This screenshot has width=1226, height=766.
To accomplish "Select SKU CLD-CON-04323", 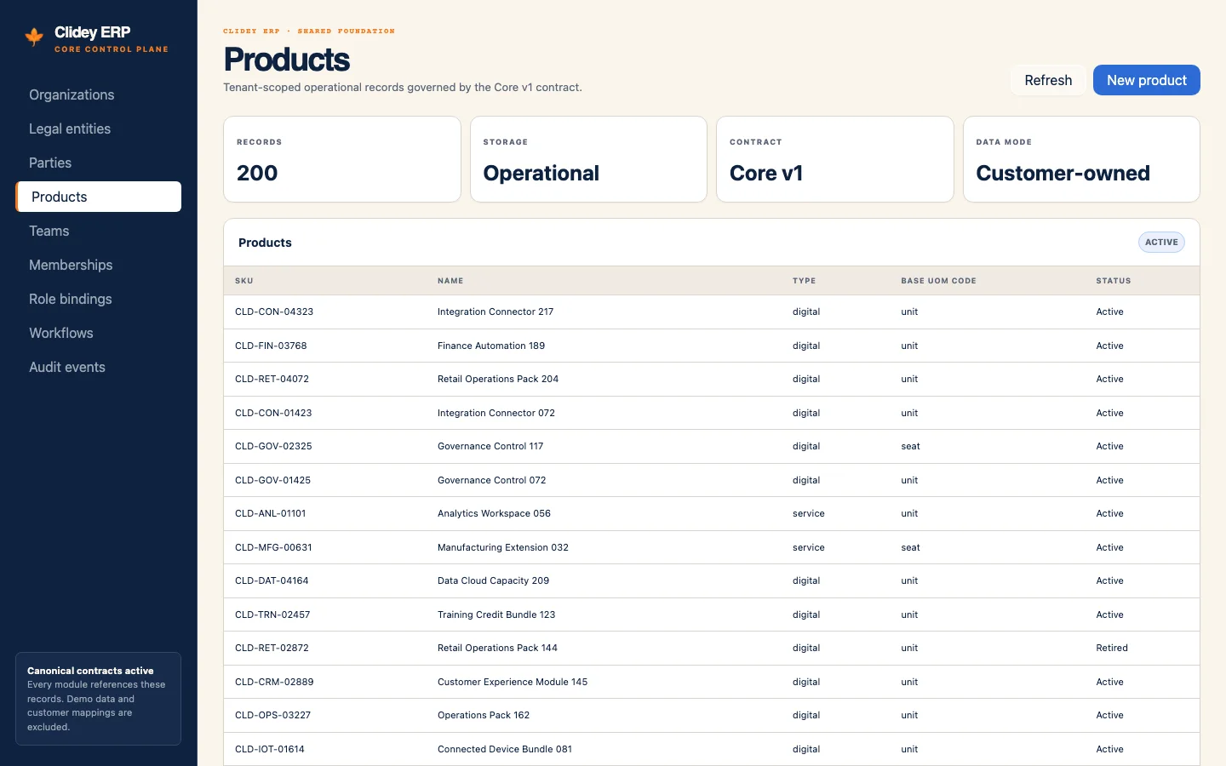I will pyautogui.click(x=274, y=312).
